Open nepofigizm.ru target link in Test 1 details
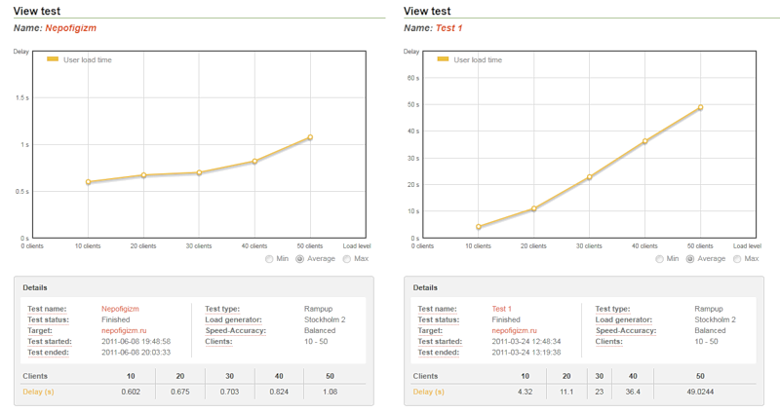The width and height of the screenshot is (780, 412). [512, 330]
